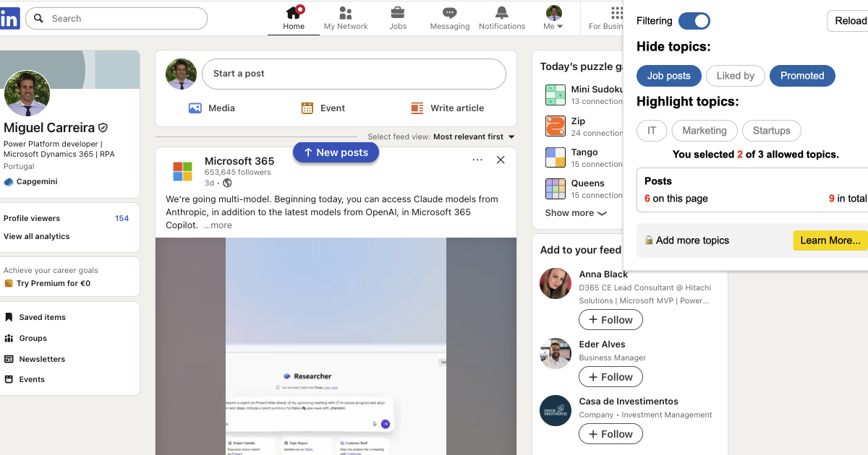Expand Show more puzzle games
868x455 pixels.
click(575, 213)
